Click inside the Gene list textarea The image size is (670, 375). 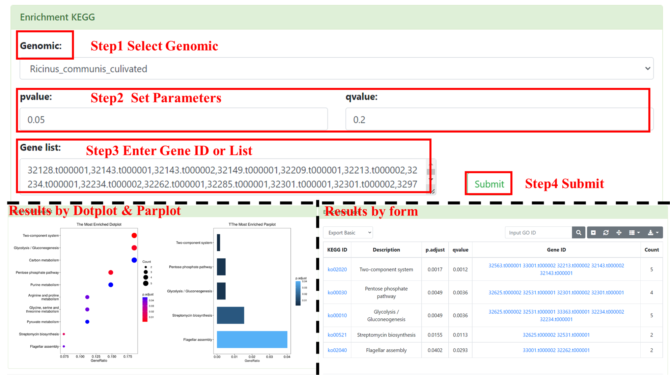(223, 177)
